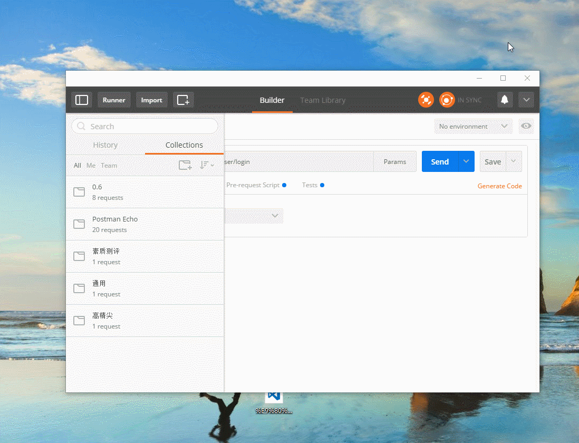Open the Collections tab
579x443 pixels.
point(184,145)
